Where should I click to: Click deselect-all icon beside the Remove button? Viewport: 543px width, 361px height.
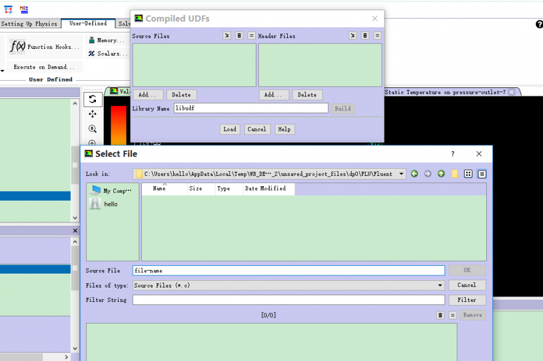tap(453, 315)
